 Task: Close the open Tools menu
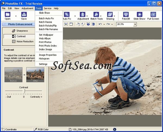(x=39, y=8)
